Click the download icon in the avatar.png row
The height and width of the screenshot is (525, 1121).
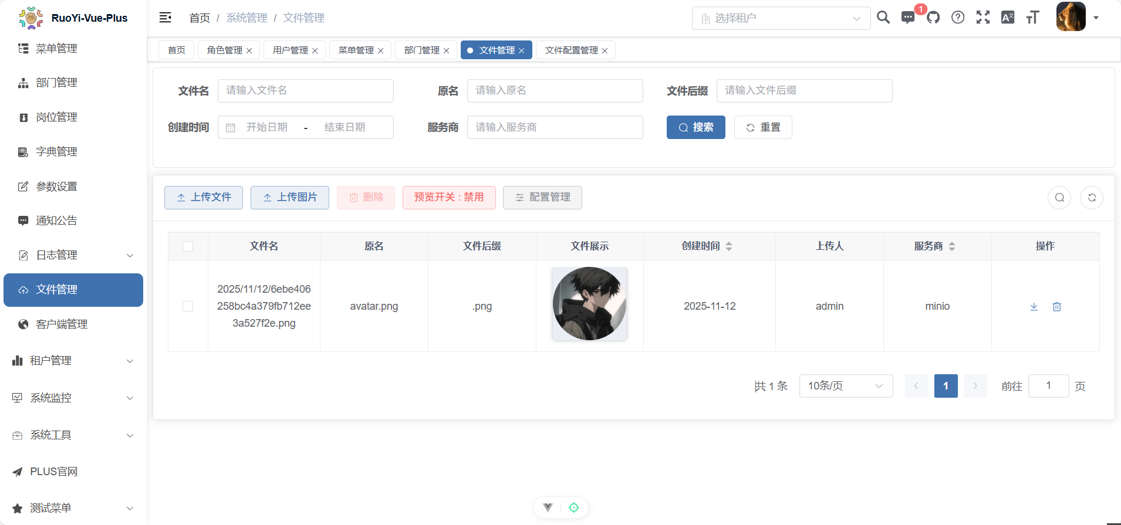(x=1034, y=306)
